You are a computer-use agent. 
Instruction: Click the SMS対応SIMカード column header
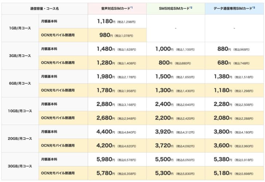[x=175, y=8]
